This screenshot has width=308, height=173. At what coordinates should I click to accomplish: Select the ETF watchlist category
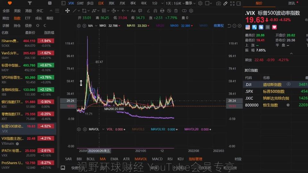tap(28, 18)
